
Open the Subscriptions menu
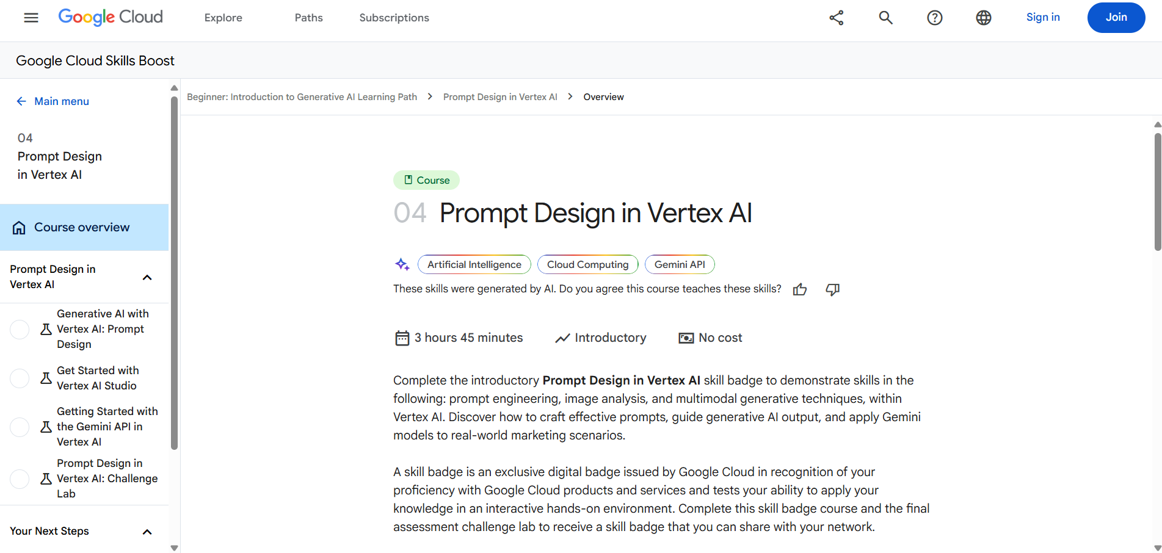pyautogui.click(x=394, y=18)
